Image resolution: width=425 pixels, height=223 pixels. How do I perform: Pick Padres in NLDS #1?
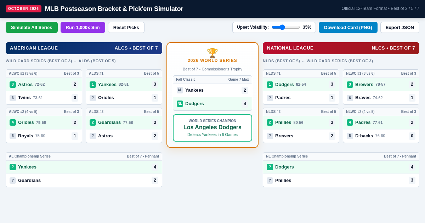301,98
